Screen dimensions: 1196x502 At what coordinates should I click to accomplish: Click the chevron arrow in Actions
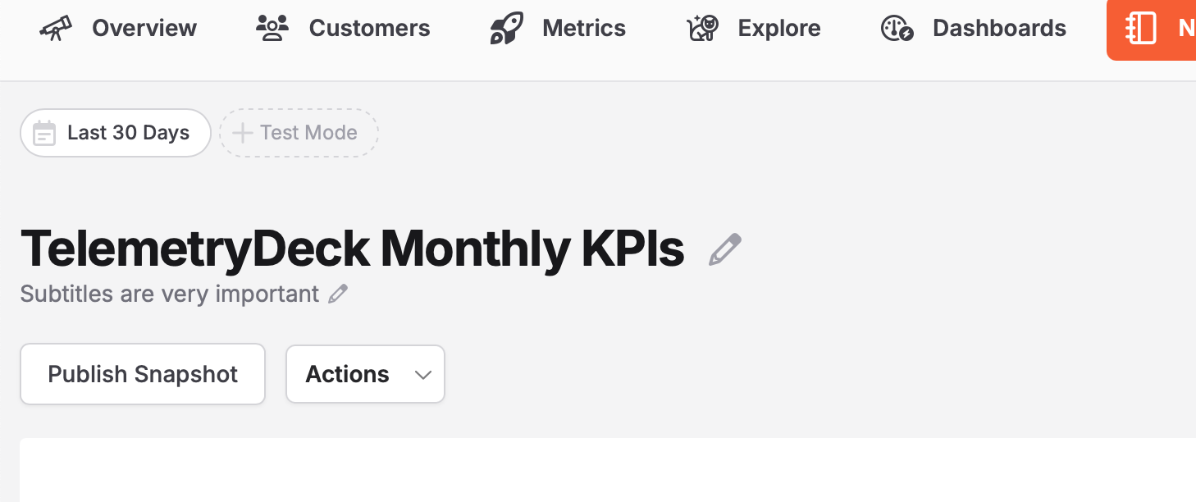423,375
